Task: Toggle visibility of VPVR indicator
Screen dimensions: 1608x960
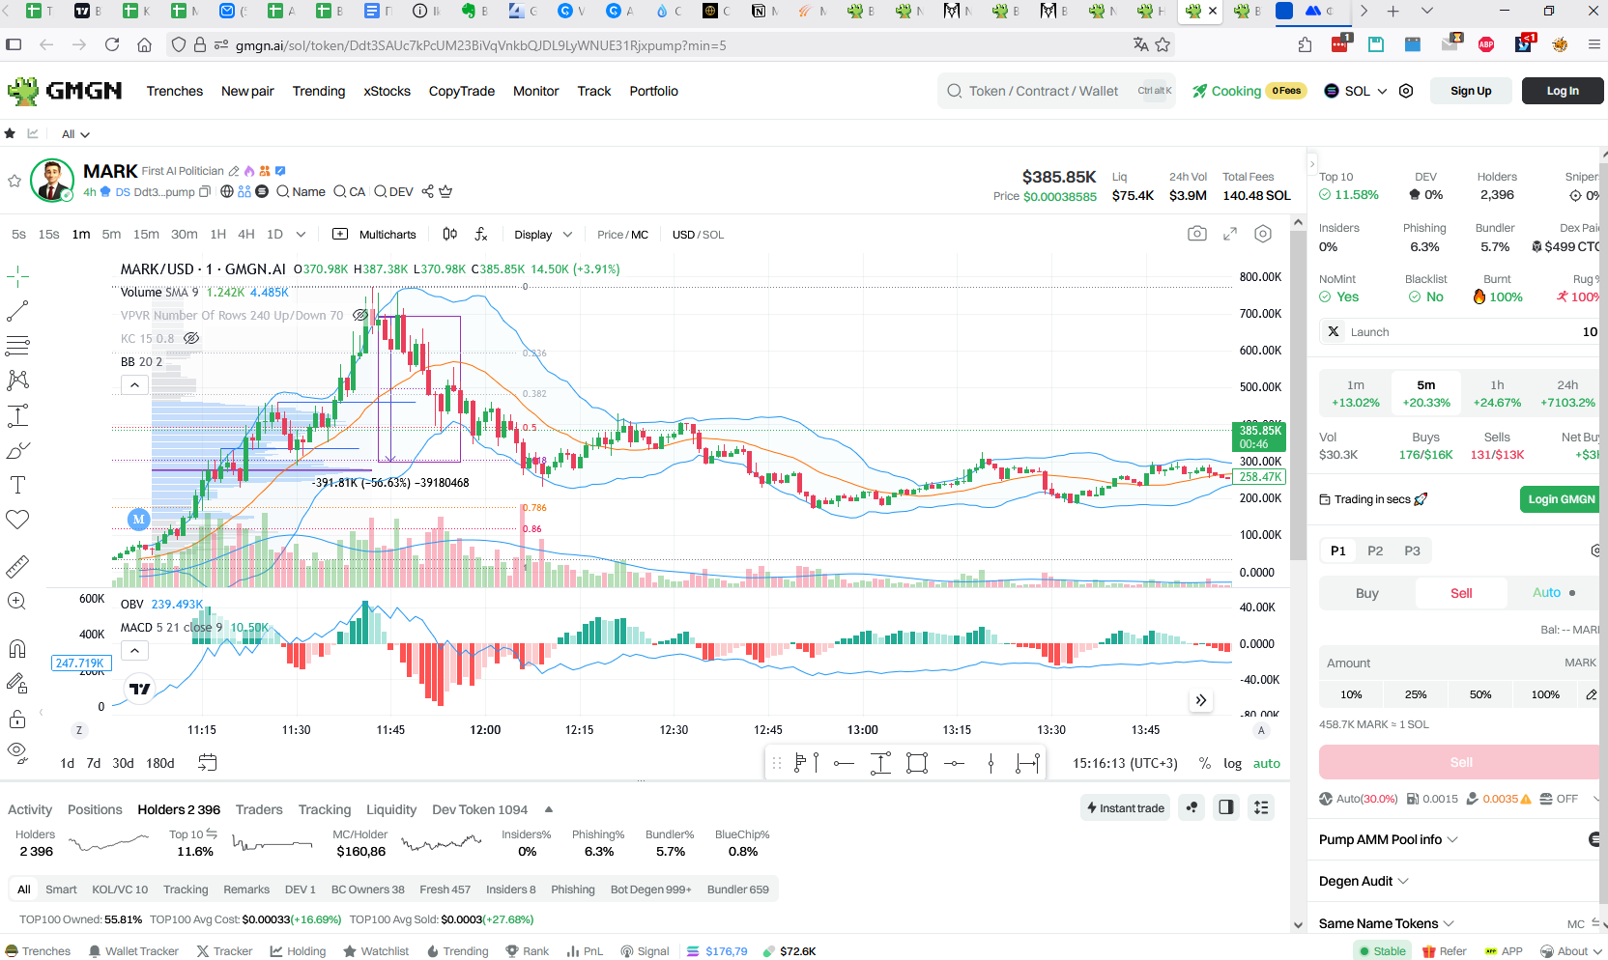Action: 360,315
